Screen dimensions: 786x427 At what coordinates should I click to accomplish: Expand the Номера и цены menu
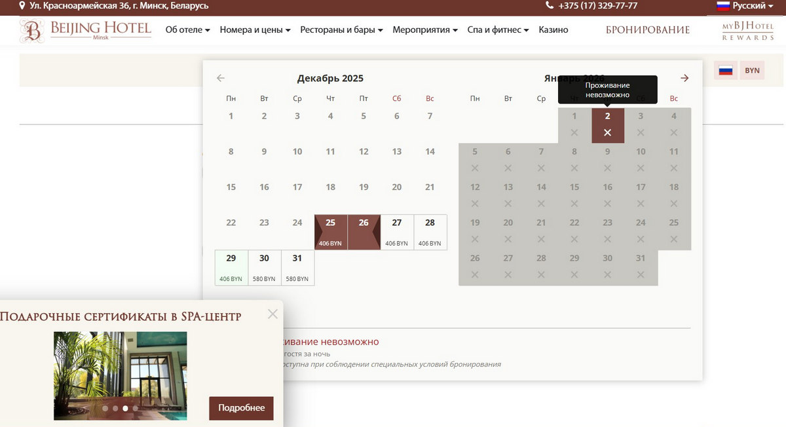click(x=255, y=30)
